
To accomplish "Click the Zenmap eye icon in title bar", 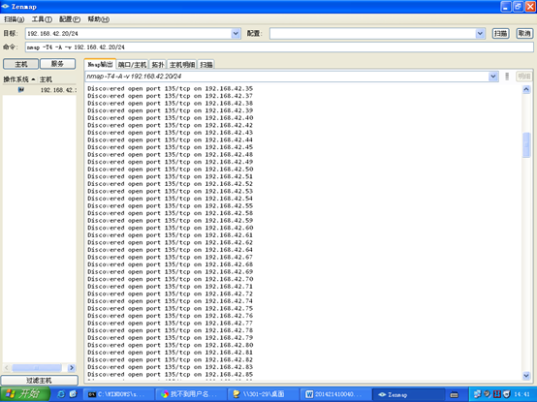I will pos(5,6).
